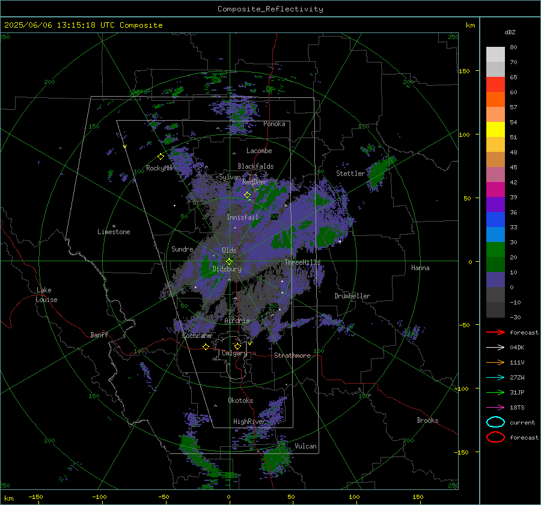The width and height of the screenshot is (541, 505).
Task: Pick the bright green 20-30 dBZ swatch
Action: 495,250
